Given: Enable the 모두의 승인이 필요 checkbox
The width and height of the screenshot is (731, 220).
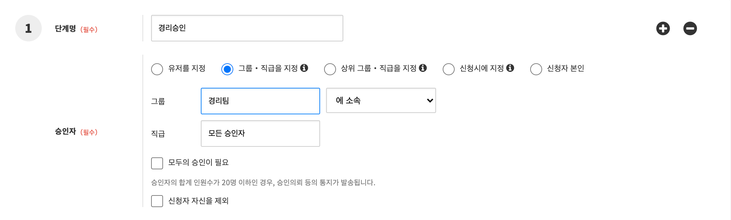Looking at the screenshot, I should point(157,163).
